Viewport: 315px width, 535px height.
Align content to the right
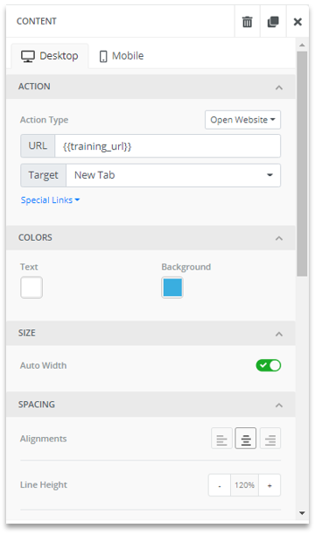pos(270,439)
